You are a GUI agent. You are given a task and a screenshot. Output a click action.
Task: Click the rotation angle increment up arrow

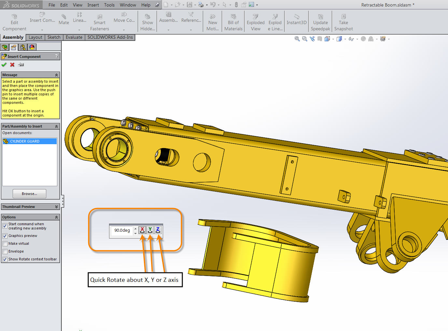click(135, 228)
